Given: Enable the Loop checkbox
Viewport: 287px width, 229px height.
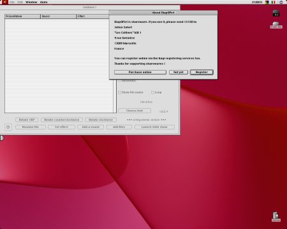Looking at the screenshot, I should pyautogui.click(x=152, y=92).
